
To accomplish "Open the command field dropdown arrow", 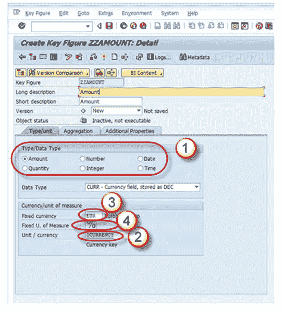I will click(x=88, y=26).
